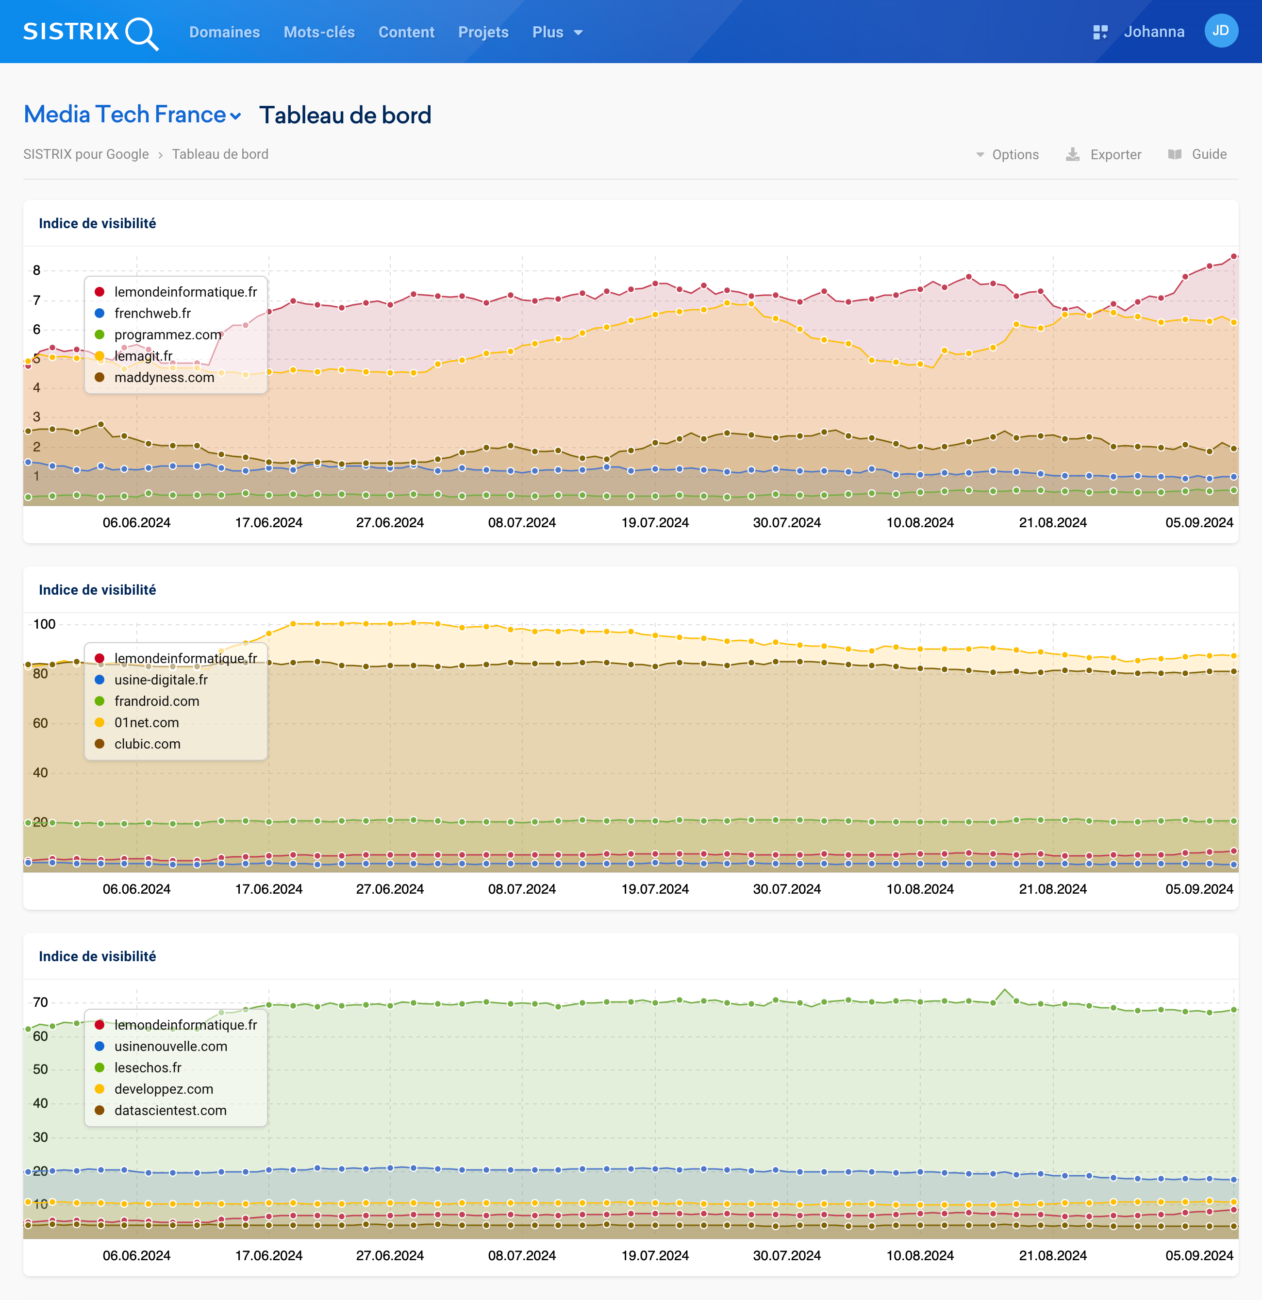Toggle the maddyness.com legend entry
Screen dimensions: 1262x1300
154,377
